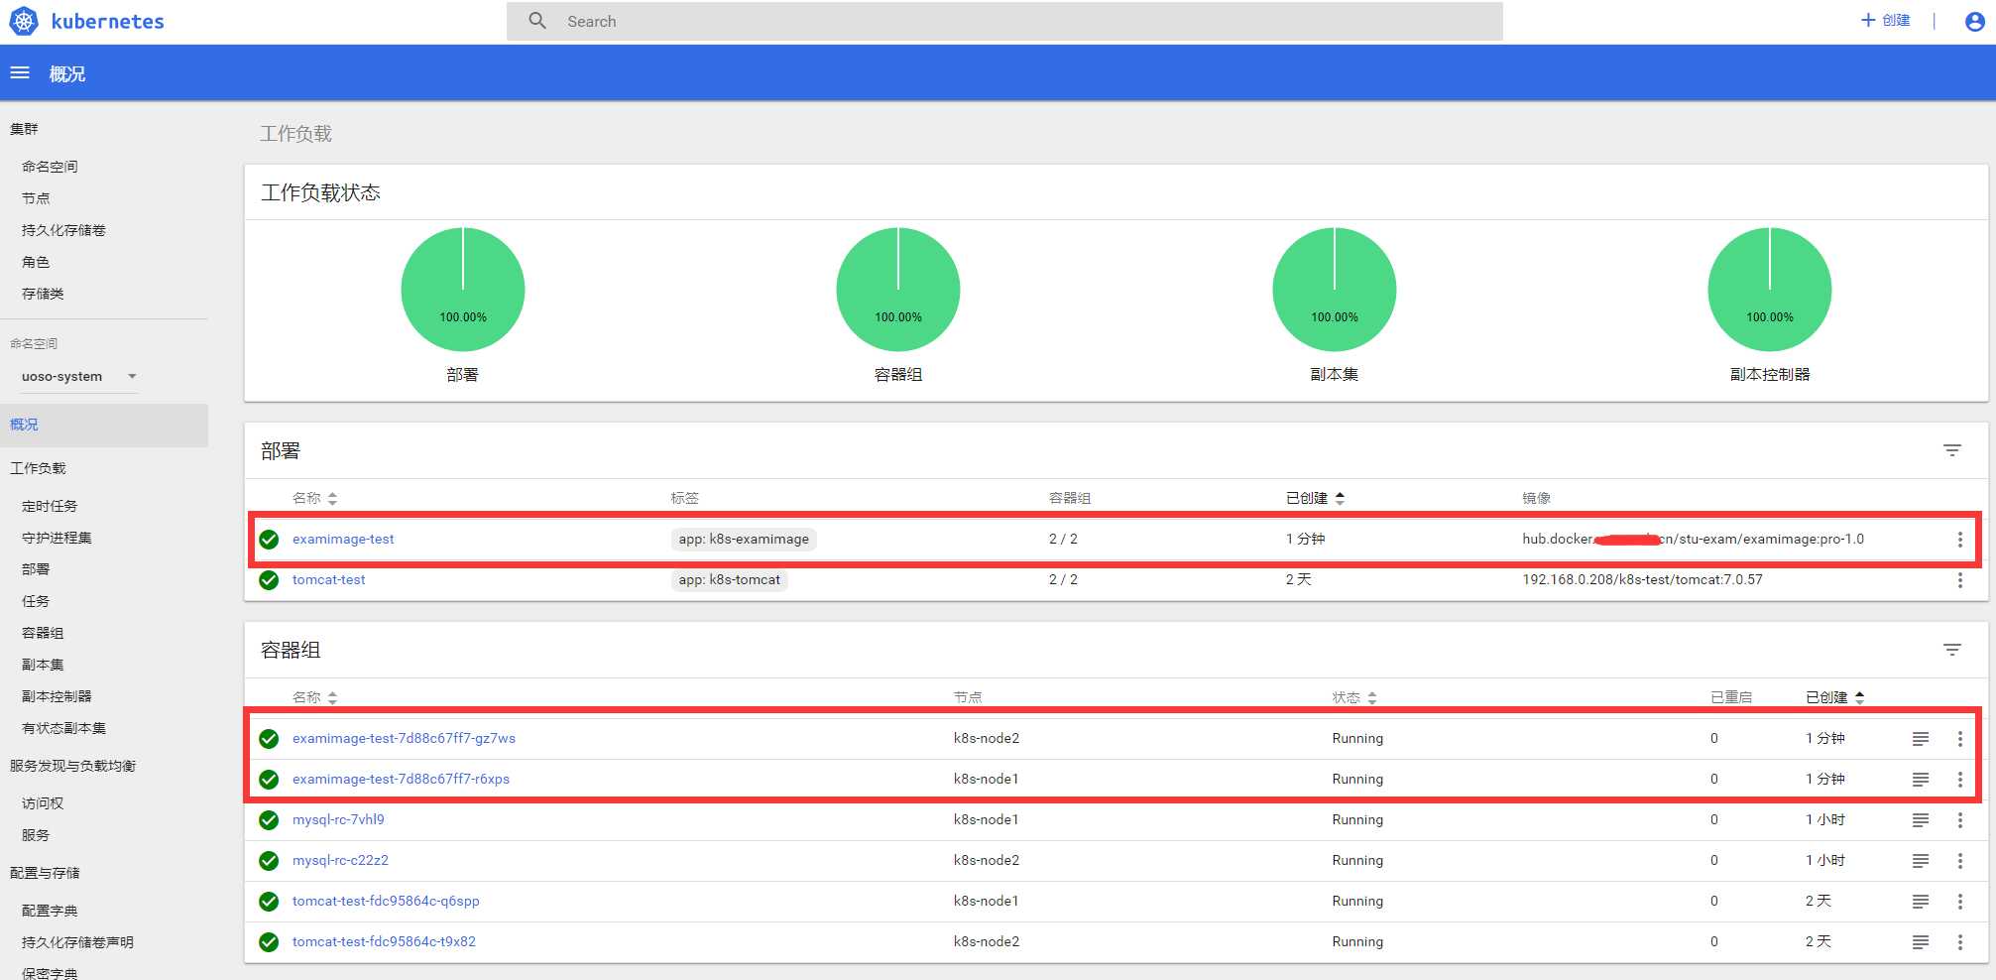Open the hamburger navigation menu
The height and width of the screenshot is (980, 1996).
(x=20, y=73)
